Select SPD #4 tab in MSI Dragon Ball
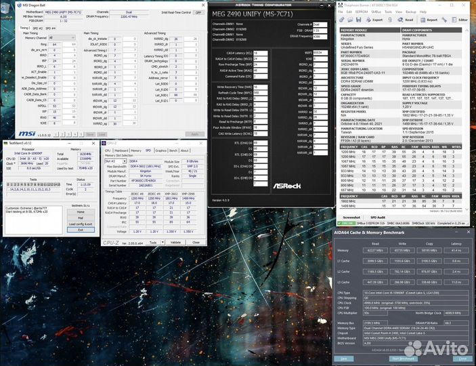 pos(51,28)
